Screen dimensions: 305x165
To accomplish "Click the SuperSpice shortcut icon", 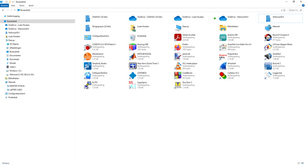I will coord(133,85).
